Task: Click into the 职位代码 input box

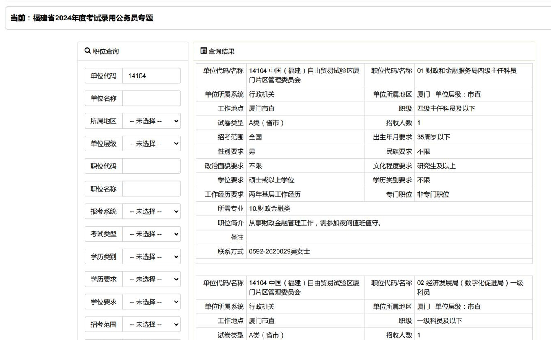Action: pos(151,166)
